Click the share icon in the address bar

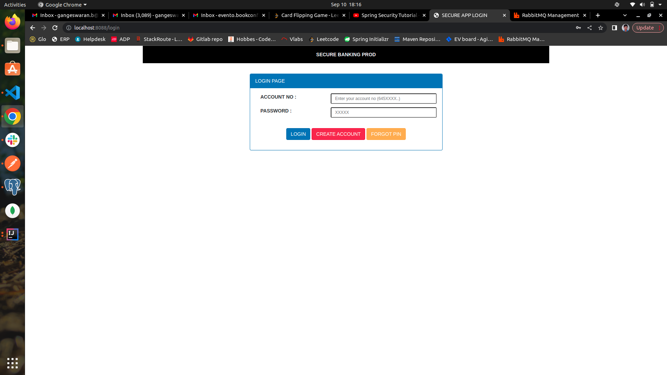[590, 28]
